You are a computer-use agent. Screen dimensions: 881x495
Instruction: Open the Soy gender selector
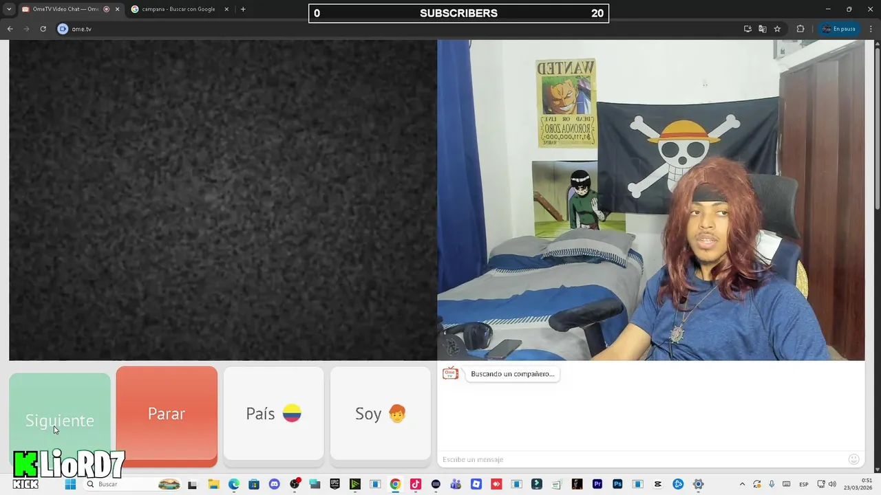coord(381,413)
